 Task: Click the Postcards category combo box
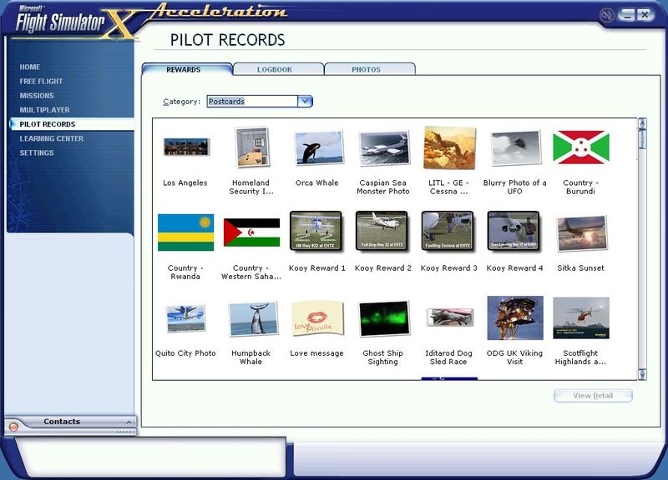[251, 102]
